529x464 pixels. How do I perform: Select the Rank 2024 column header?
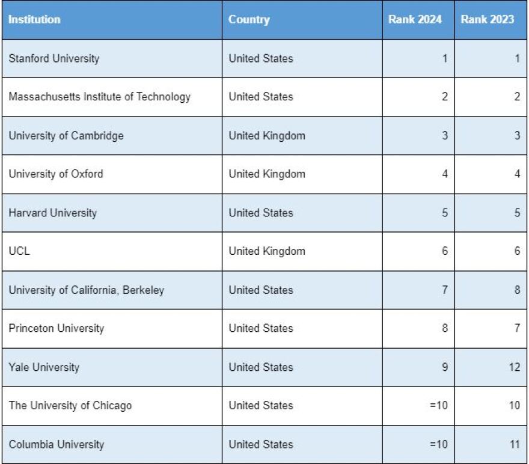point(415,19)
